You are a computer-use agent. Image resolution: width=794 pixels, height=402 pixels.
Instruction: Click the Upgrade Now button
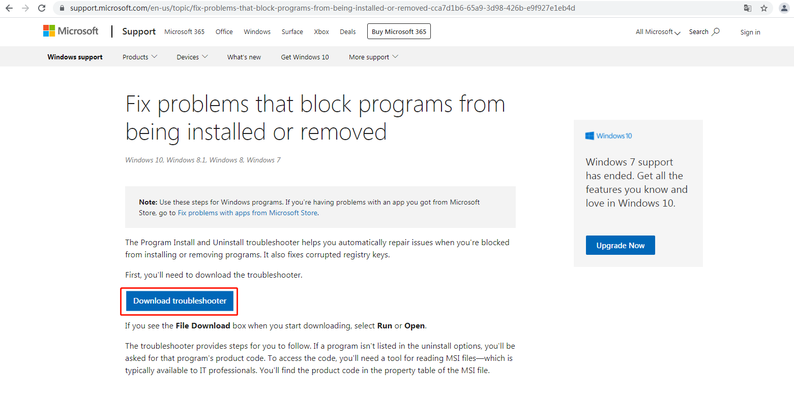click(x=620, y=245)
